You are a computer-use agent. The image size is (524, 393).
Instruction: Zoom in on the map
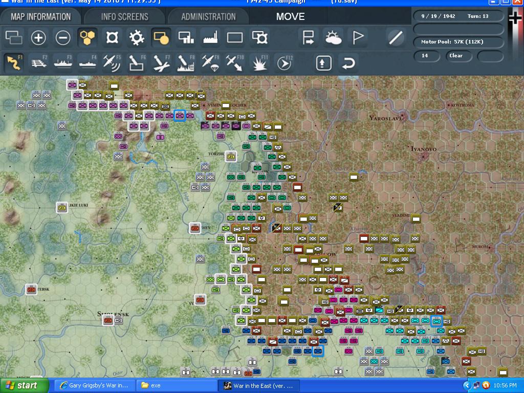(39, 37)
